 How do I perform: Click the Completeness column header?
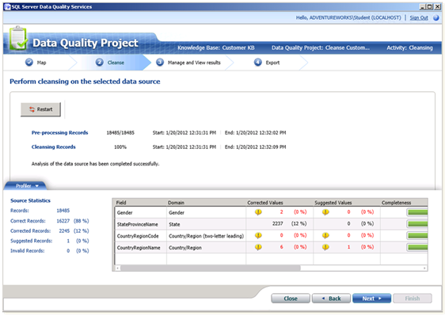click(x=404, y=203)
